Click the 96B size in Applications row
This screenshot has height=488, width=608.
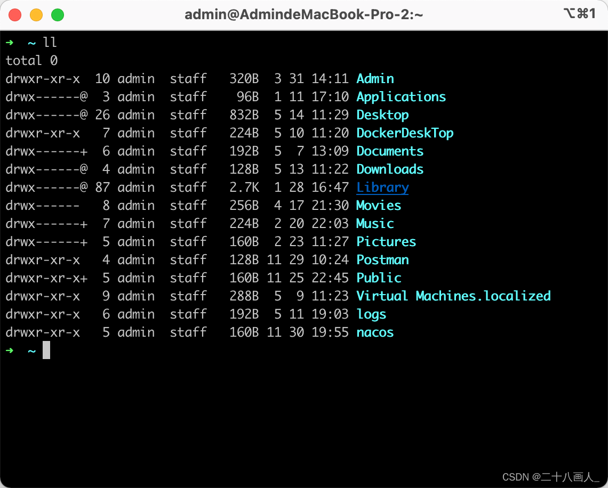[248, 97]
